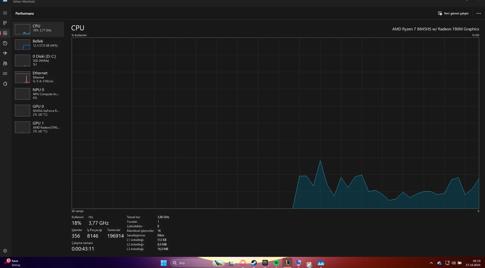Switch to Task Manager taskbar icon
The width and height of the screenshot is (485, 268).
click(321, 263)
